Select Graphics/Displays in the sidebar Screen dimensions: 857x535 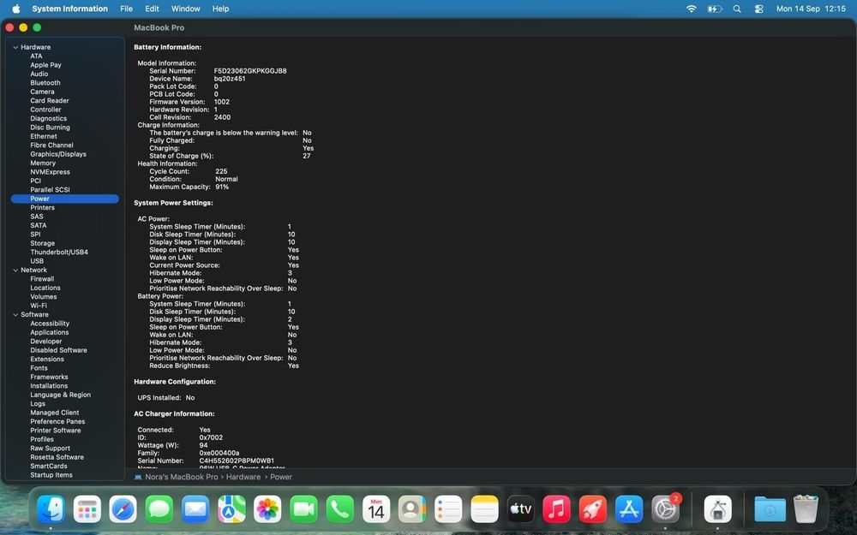click(x=58, y=154)
